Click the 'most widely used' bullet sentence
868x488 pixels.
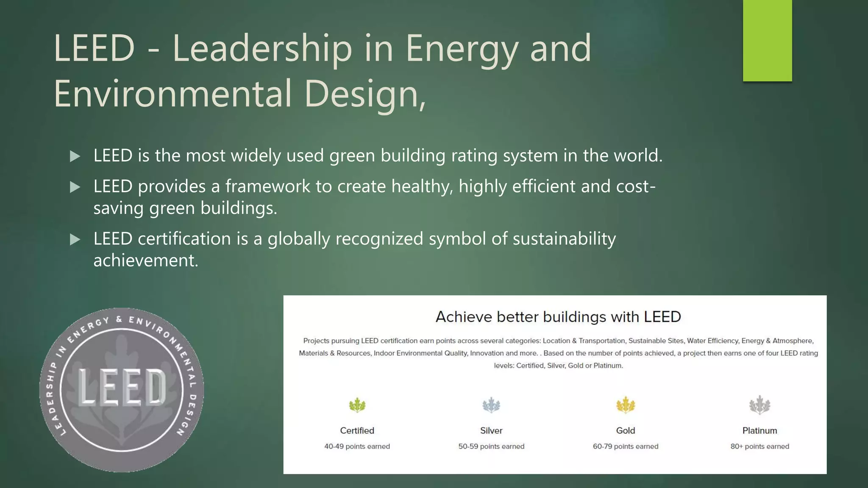point(377,155)
